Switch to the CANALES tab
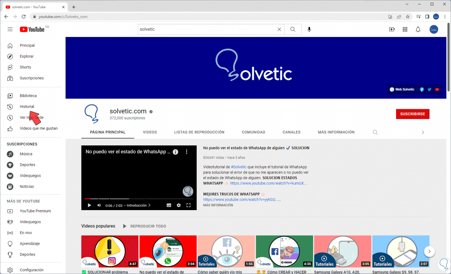The width and height of the screenshot is (451, 274). tap(291, 132)
